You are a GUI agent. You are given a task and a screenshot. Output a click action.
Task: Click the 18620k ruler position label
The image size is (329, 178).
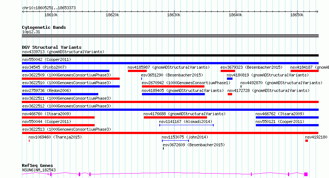pos(112,15)
